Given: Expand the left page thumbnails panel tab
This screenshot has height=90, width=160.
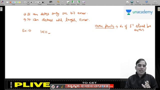Looking at the screenshot, I should (x=1, y=9).
